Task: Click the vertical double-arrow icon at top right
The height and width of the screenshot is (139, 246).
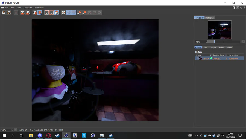Action: (244, 8)
